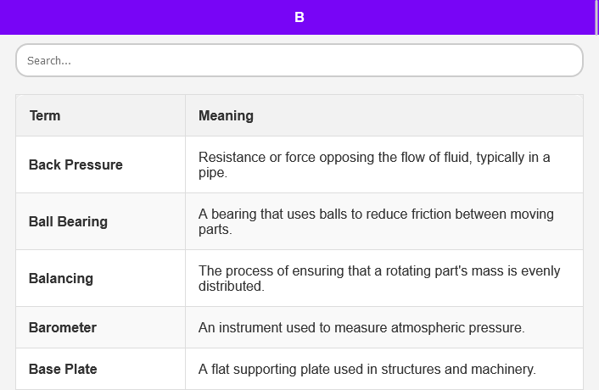This screenshot has height=390, width=599.
Task: Select the Ball Bearing definition text
Action: point(376,221)
